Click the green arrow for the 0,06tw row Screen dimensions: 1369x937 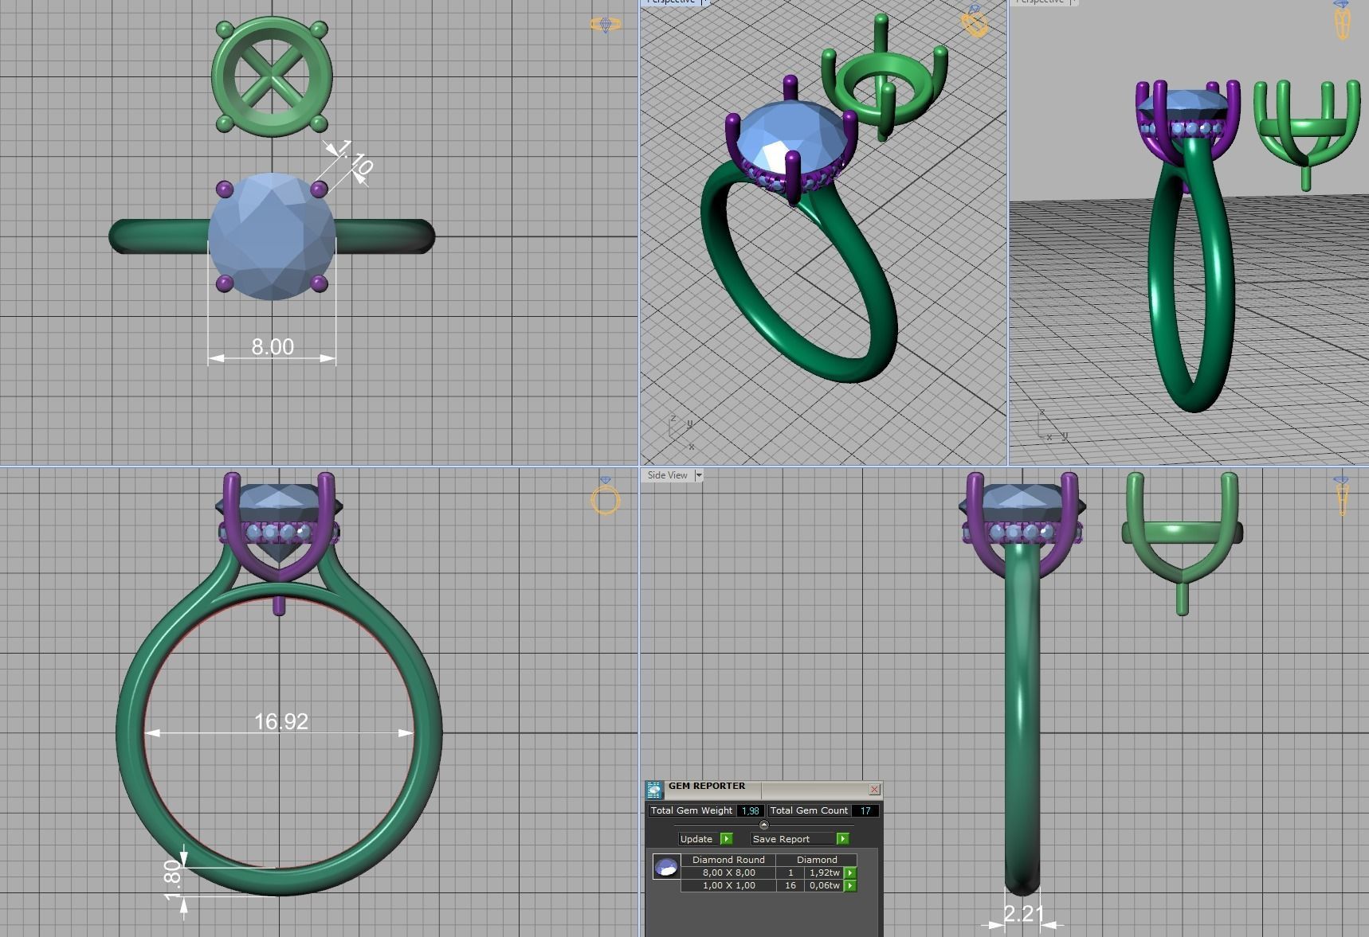tap(850, 886)
